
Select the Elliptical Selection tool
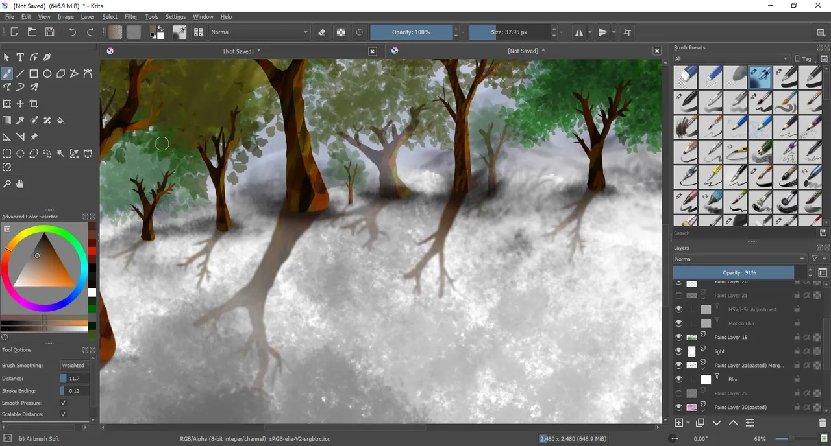click(x=20, y=154)
